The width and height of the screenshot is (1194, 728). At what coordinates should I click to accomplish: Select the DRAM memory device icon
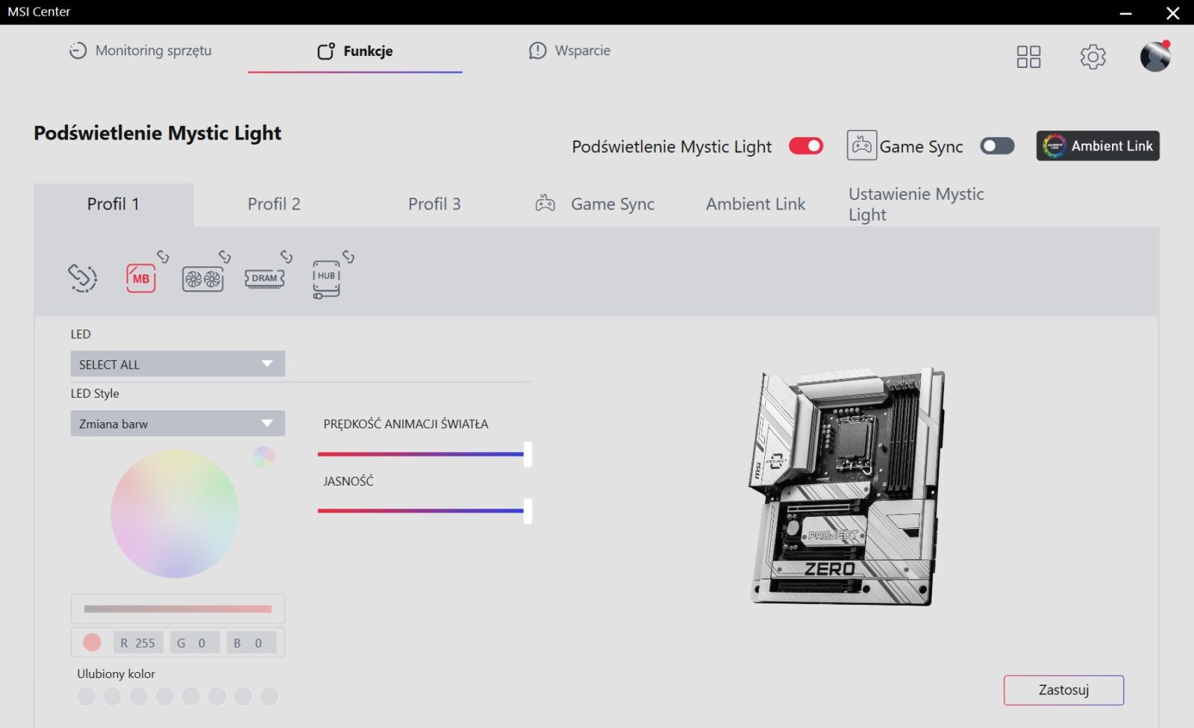point(264,278)
